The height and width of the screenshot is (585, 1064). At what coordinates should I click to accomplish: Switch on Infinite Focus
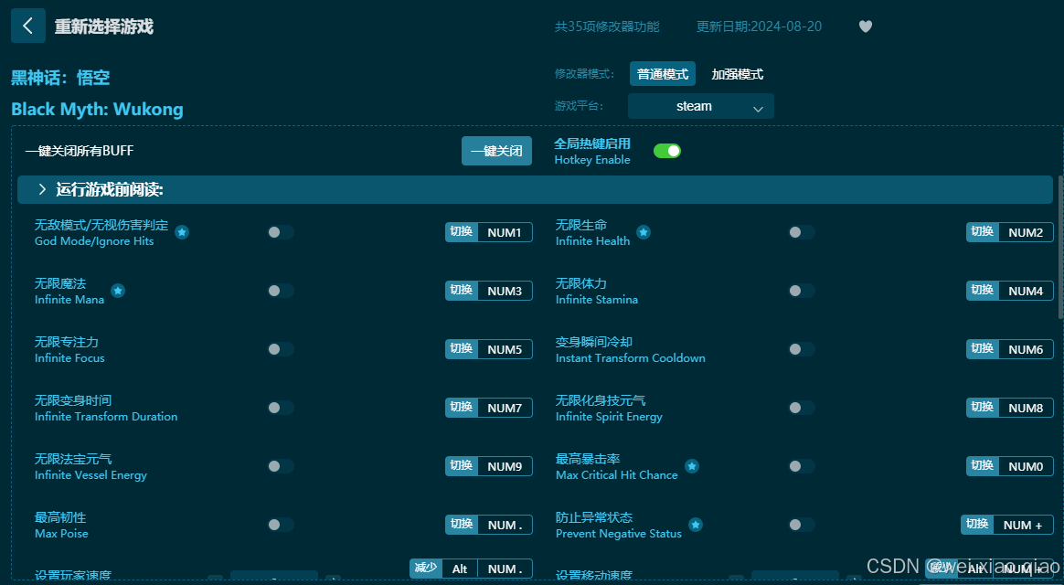(x=281, y=349)
